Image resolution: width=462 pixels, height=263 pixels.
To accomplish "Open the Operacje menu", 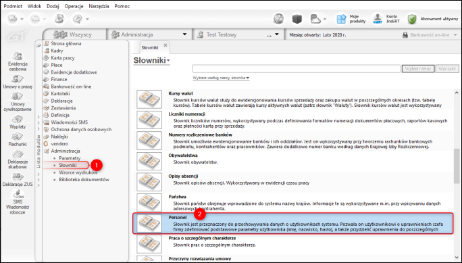I will click(74, 6).
